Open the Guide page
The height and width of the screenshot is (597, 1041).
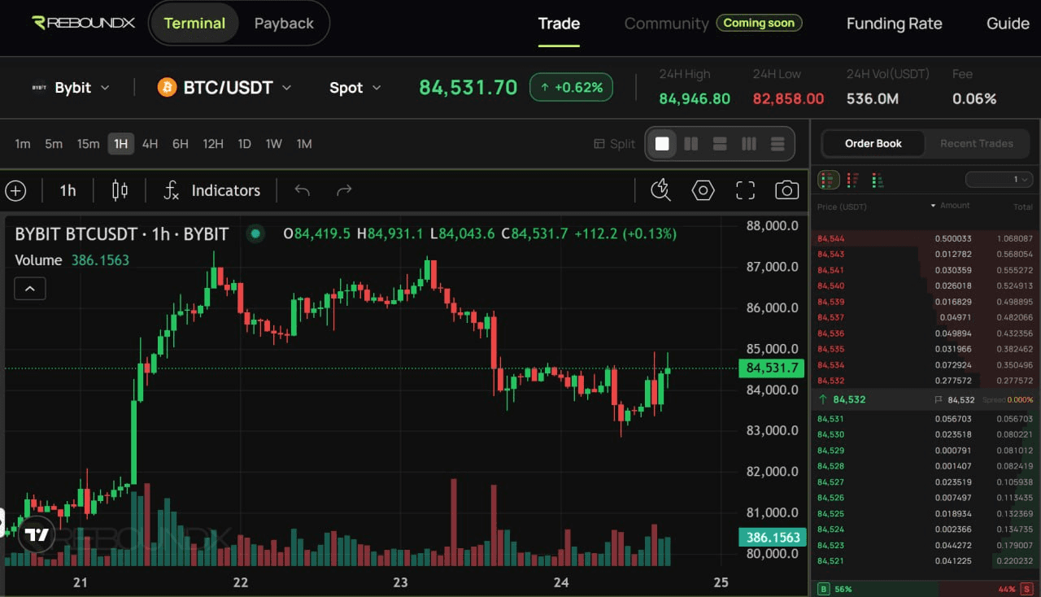(x=1008, y=24)
